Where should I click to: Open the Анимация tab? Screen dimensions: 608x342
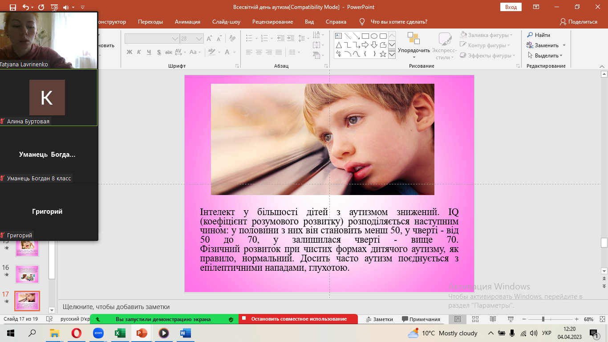(x=187, y=21)
